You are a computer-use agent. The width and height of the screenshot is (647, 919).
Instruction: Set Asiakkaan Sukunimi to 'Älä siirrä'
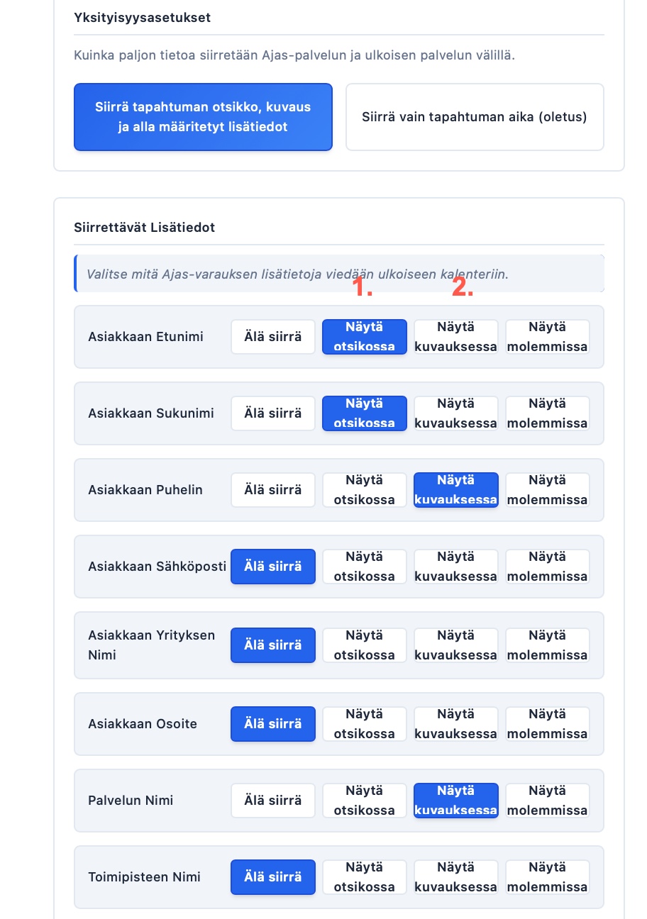tap(273, 413)
